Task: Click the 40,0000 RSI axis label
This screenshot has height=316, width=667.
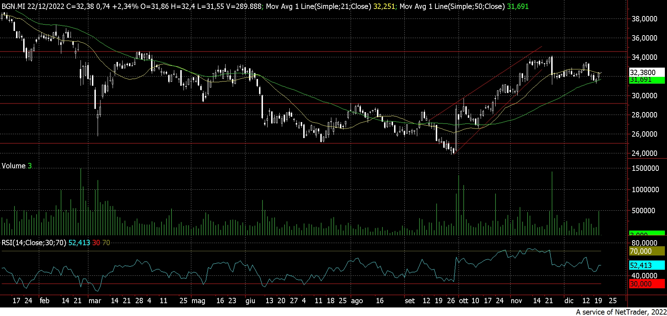Action: point(644,276)
